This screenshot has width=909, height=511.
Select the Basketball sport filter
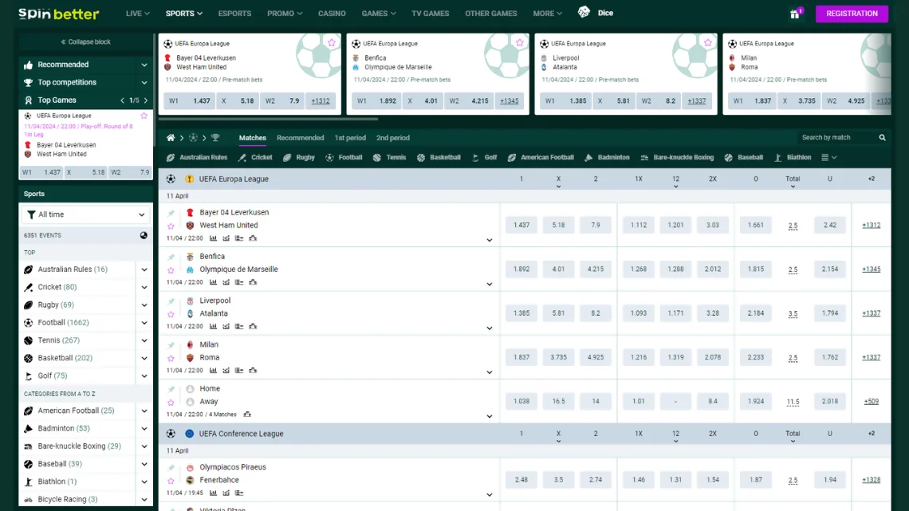pos(439,158)
